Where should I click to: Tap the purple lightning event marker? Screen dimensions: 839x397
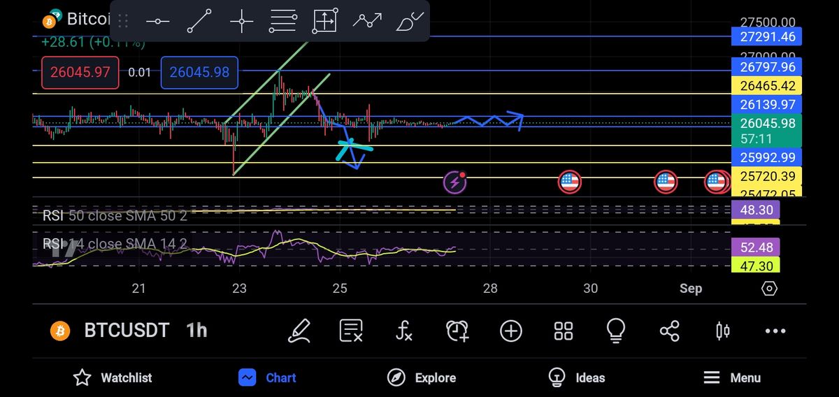click(x=455, y=183)
